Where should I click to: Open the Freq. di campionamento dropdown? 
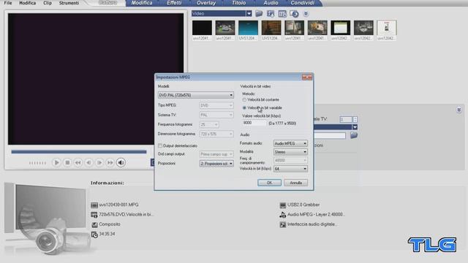pyautogui.click(x=290, y=160)
